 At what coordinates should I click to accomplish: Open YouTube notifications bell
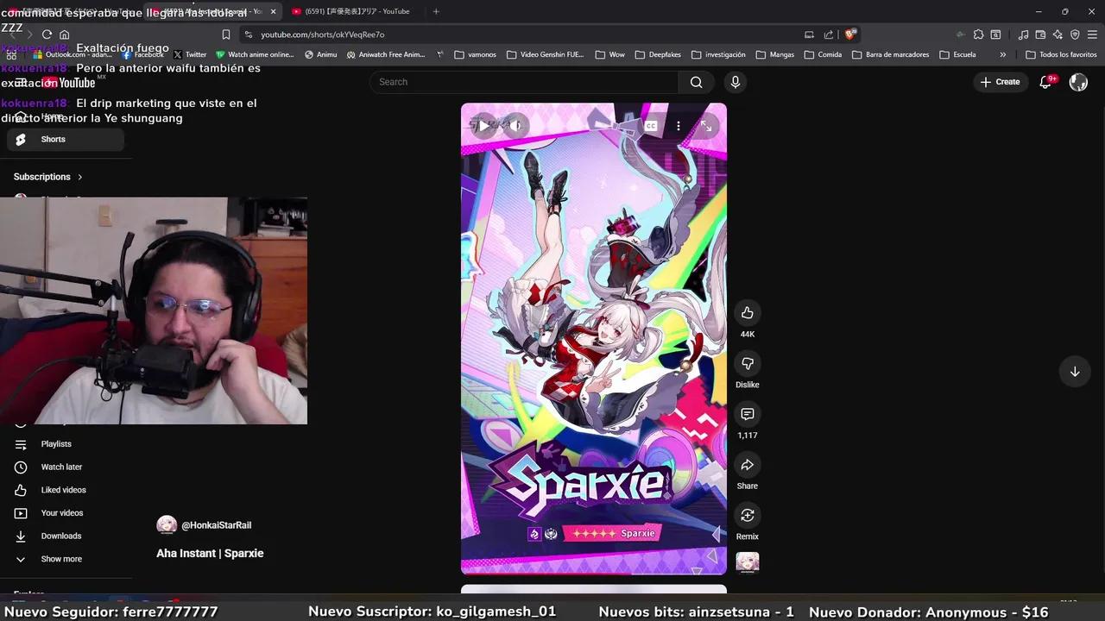click(x=1045, y=82)
